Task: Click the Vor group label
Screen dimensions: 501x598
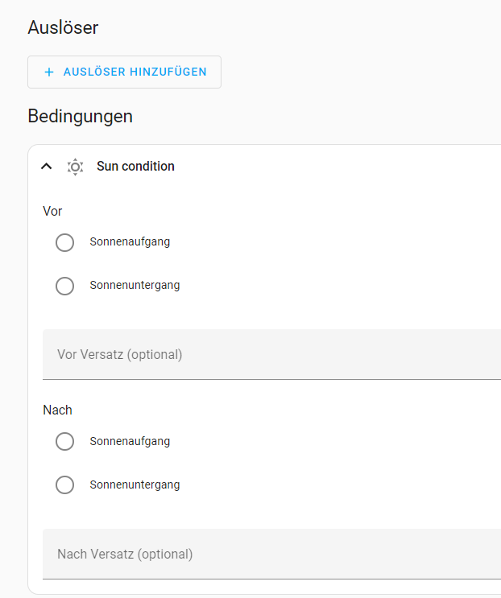Action: coord(52,212)
